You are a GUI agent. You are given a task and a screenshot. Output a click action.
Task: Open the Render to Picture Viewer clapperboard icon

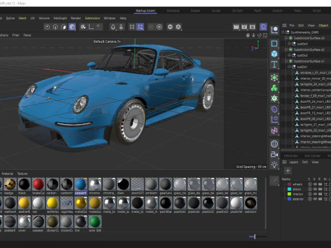pos(244,27)
